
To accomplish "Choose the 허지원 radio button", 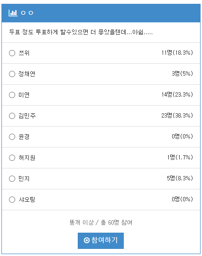I will pos(12,158).
